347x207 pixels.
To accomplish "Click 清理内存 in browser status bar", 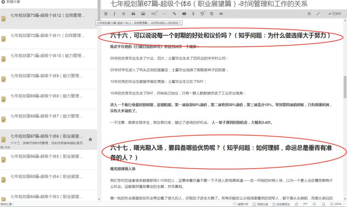I will click(x=241, y=204).
